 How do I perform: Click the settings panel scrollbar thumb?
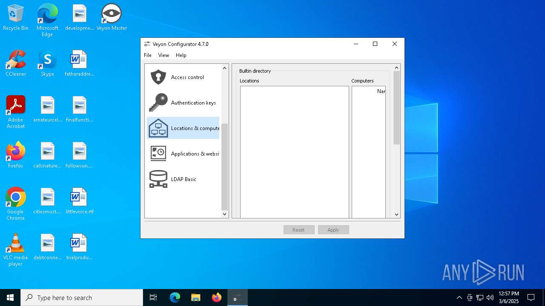(397, 108)
